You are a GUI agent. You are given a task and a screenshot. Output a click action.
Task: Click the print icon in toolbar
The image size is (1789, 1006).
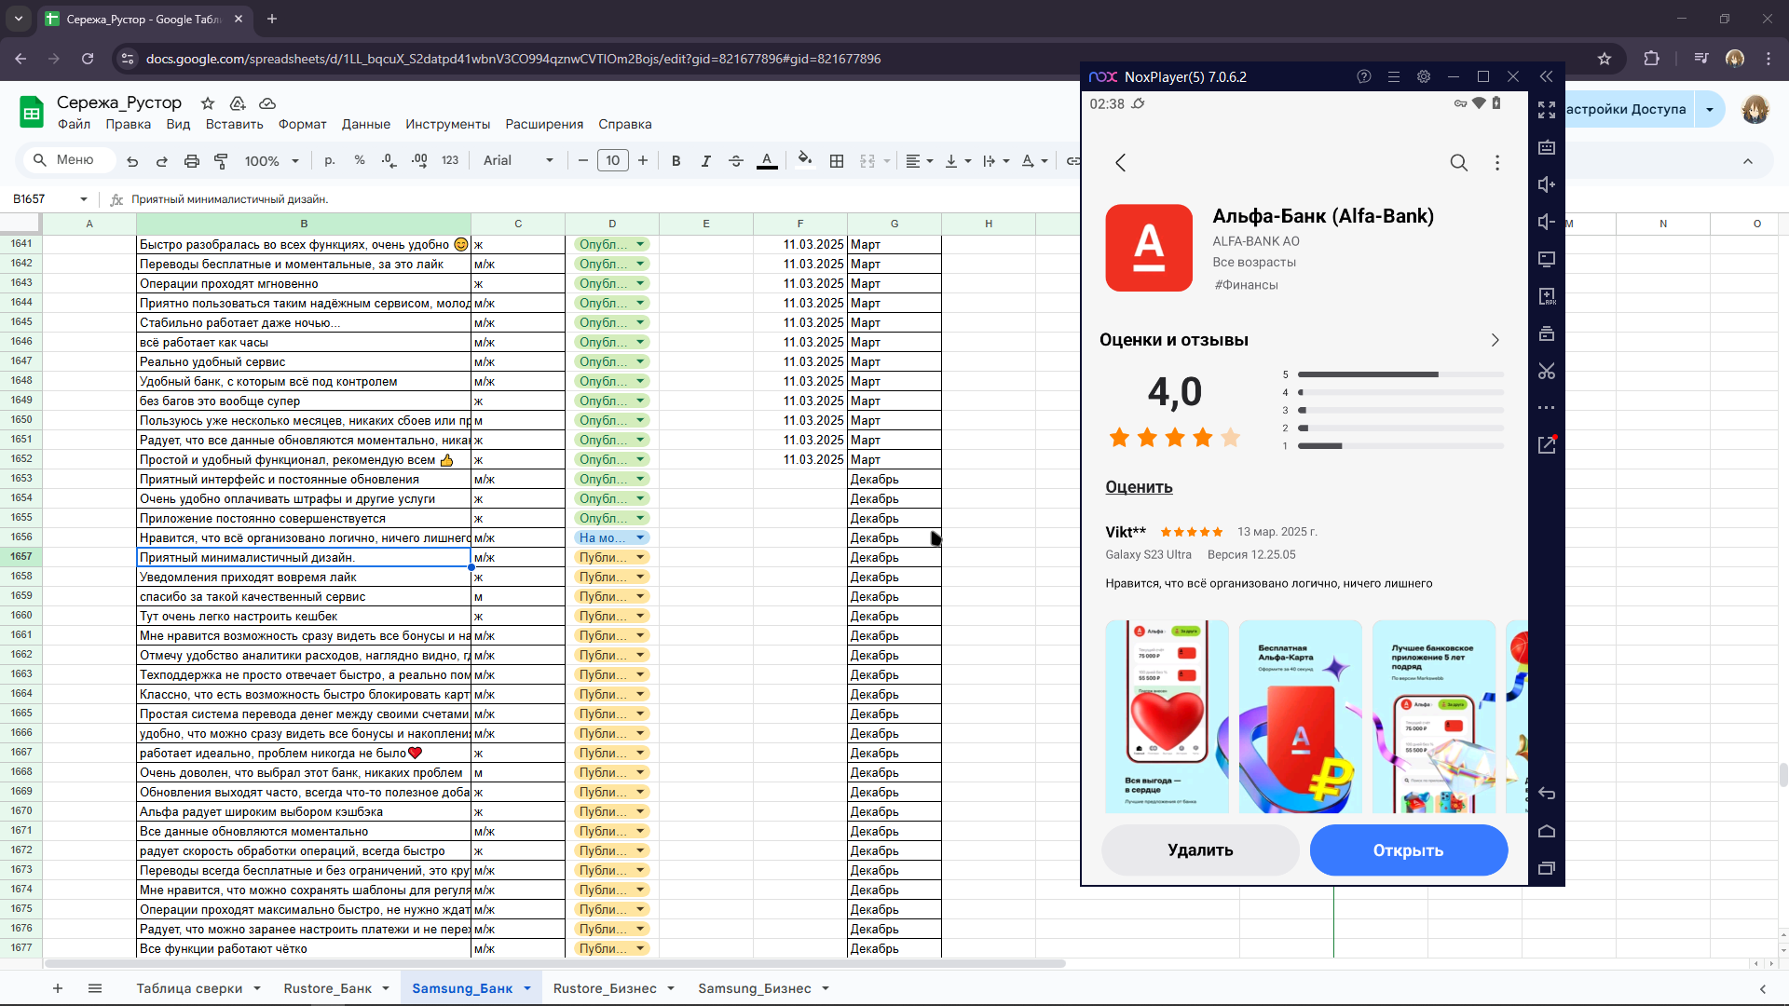coord(192,161)
